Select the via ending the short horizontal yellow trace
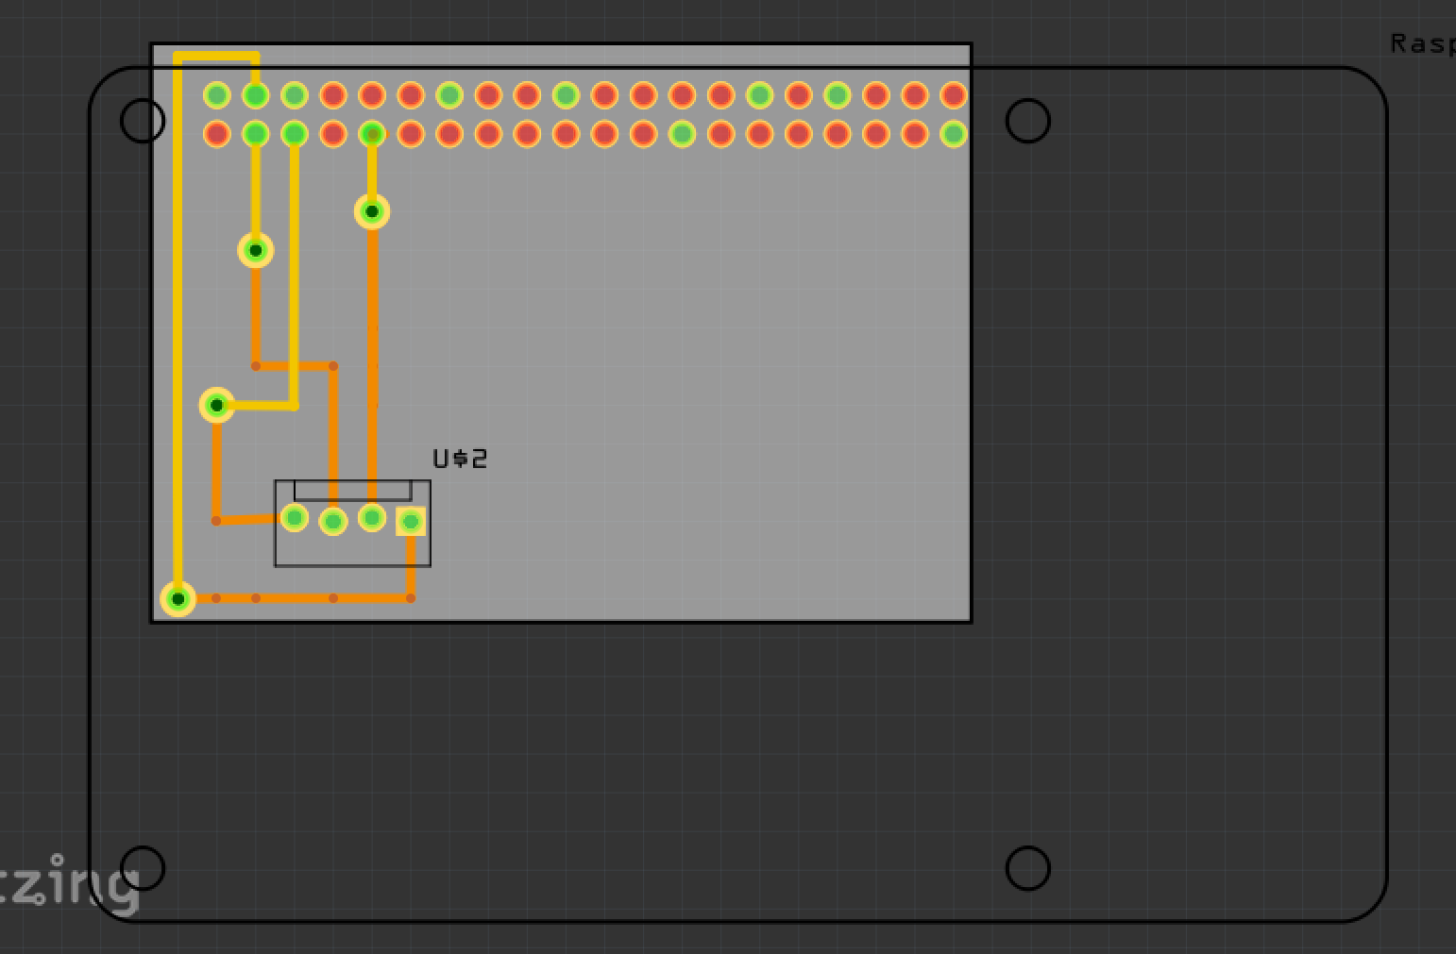1456x954 pixels. (217, 405)
